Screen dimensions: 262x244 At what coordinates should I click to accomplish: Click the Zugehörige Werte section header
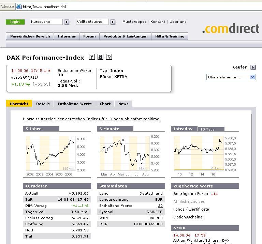pos(205,186)
